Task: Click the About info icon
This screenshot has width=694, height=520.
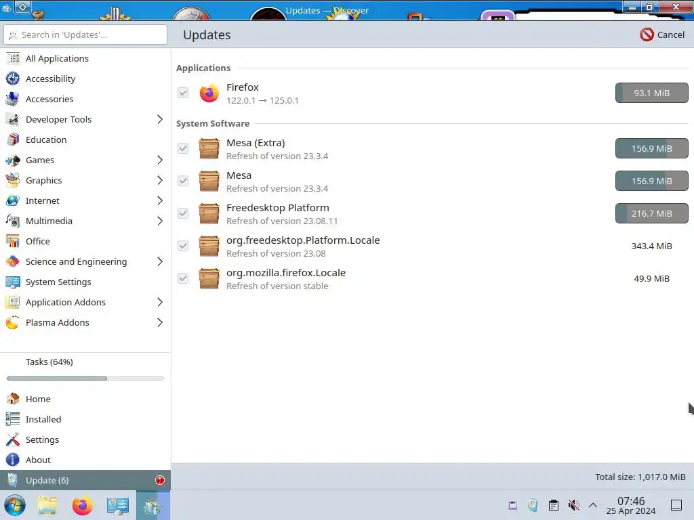Action: 13,460
